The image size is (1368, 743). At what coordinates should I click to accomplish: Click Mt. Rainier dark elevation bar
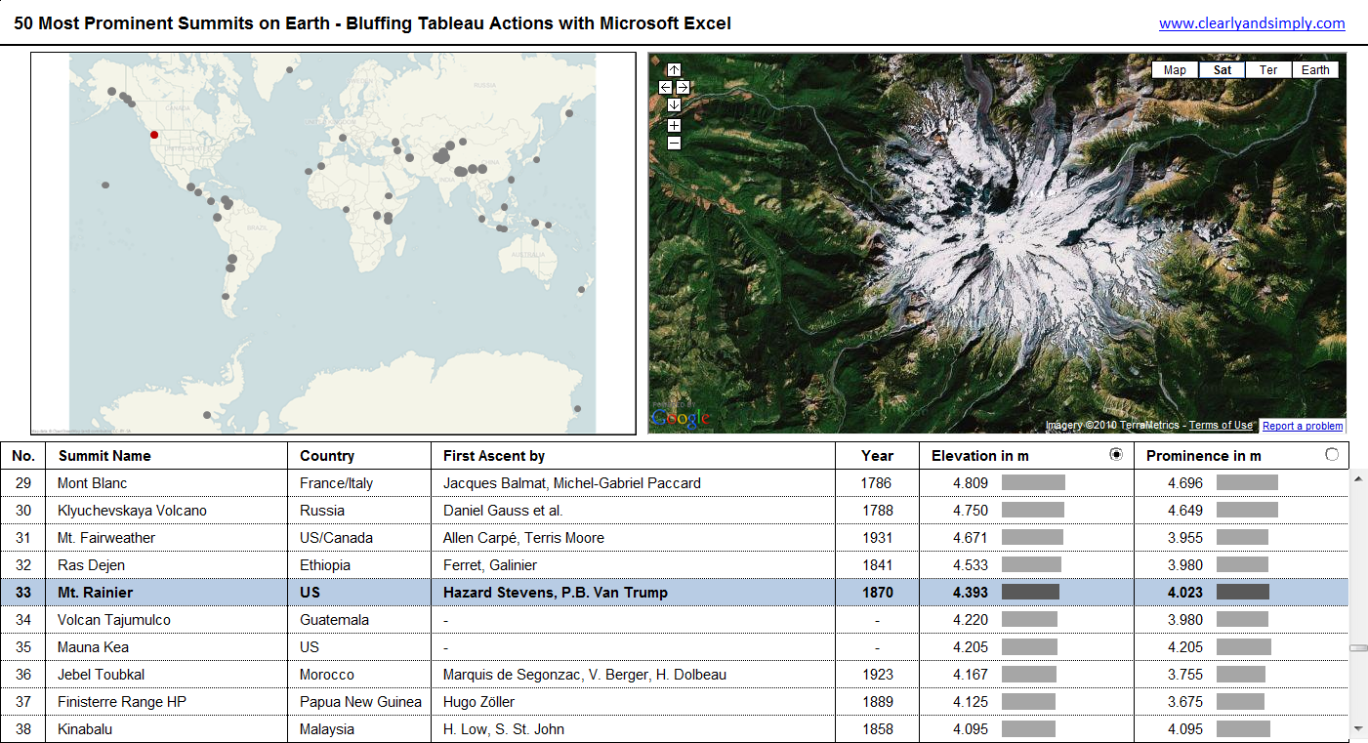[x=1030, y=592]
